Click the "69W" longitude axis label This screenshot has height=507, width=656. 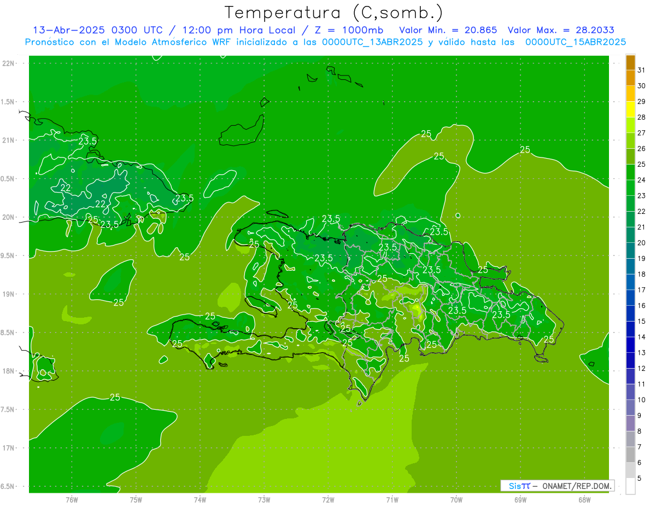tap(520, 500)
